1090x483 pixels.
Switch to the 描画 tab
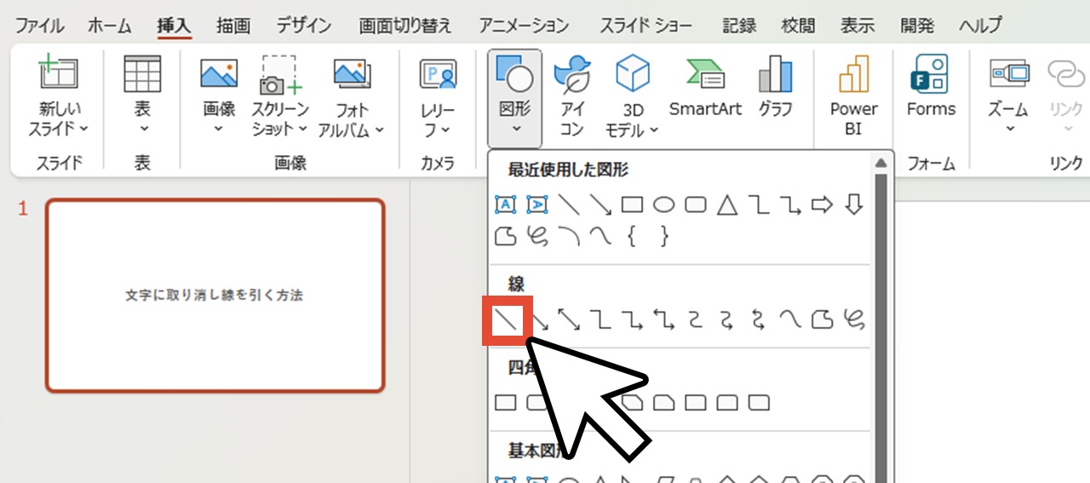[x=233, y=26]
